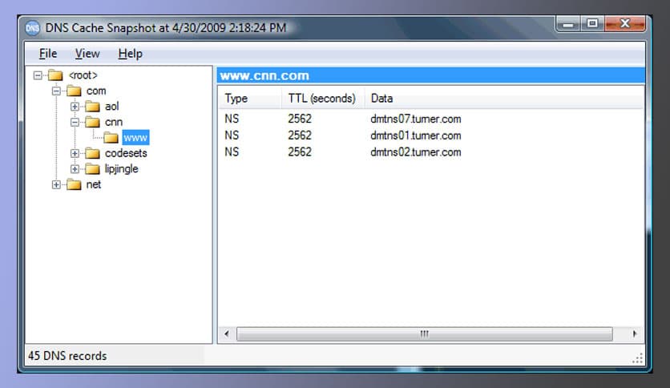Screen dimensions: 670x388
Task: Select the <root> tree item label
Action: [x=83, y=75]
